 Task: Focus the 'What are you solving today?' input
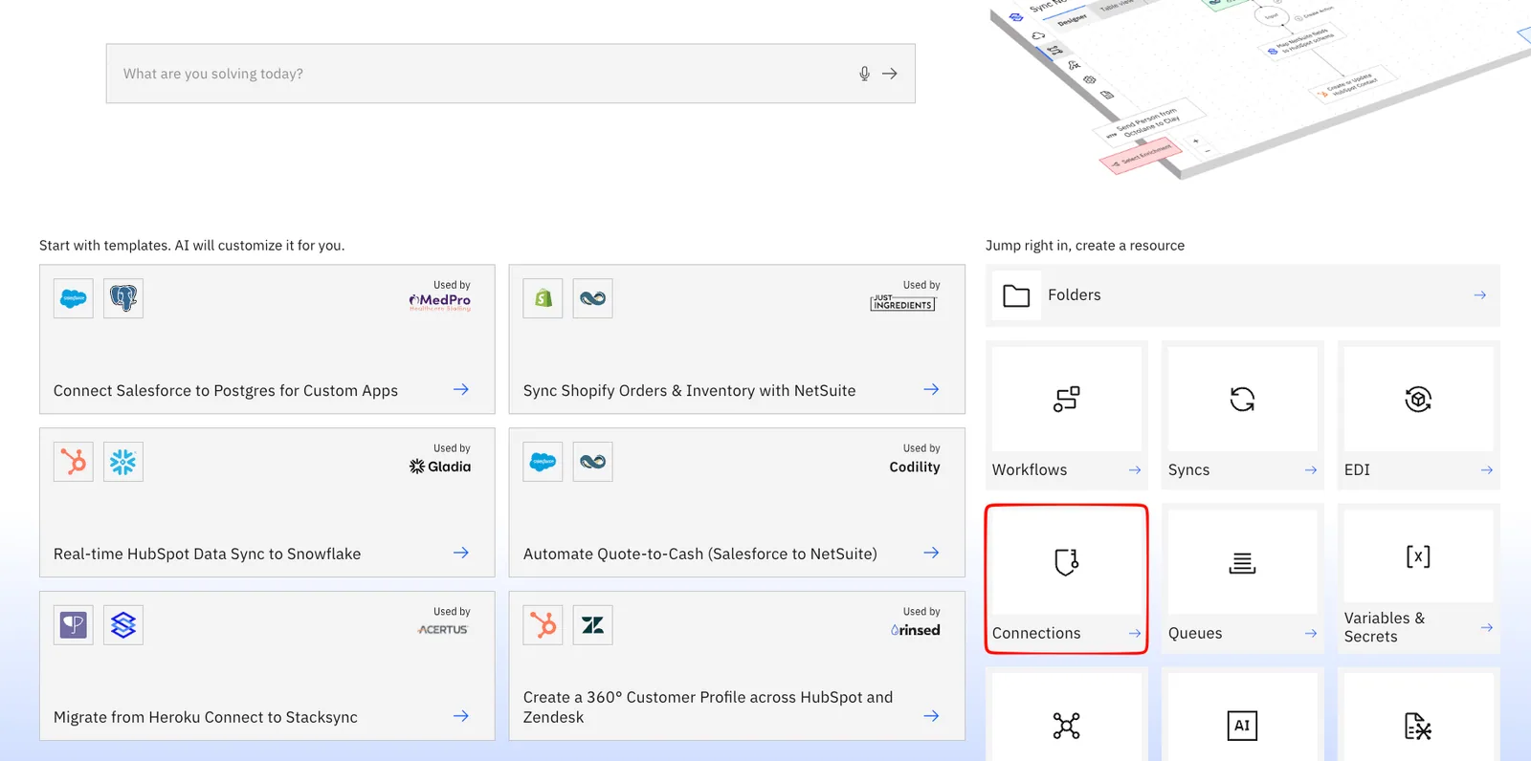click(x=510, y=74)
